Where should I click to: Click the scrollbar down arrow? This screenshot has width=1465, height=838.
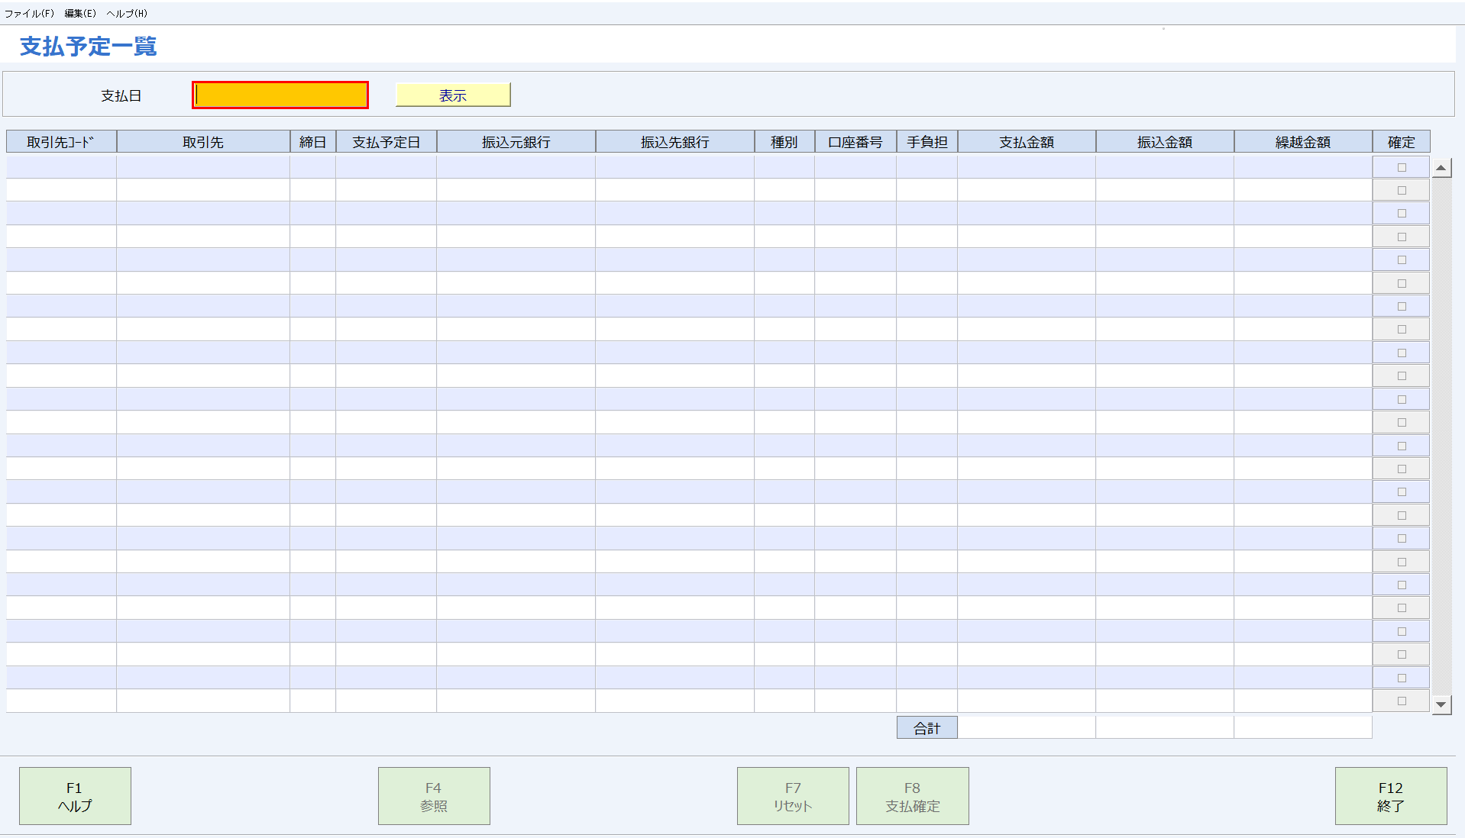[x=1441, y=704]
